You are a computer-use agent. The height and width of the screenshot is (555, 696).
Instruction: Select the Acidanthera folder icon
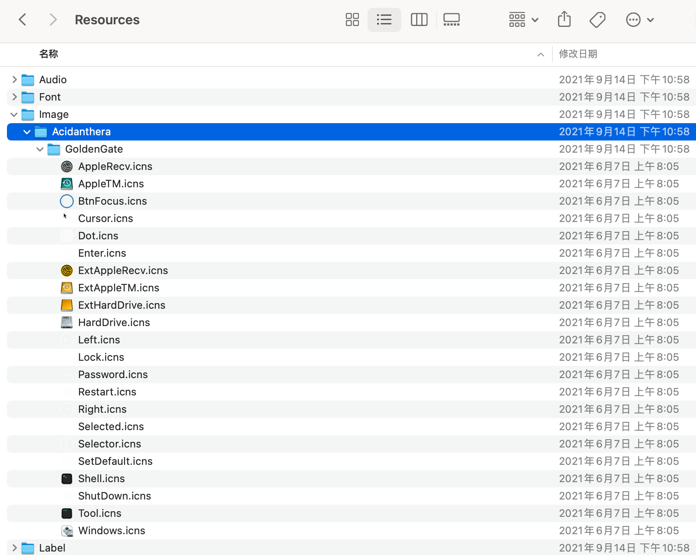tap(41, 132)
